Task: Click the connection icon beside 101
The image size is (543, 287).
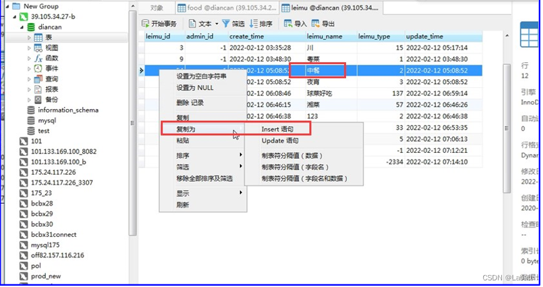Action: pos(23,141)
